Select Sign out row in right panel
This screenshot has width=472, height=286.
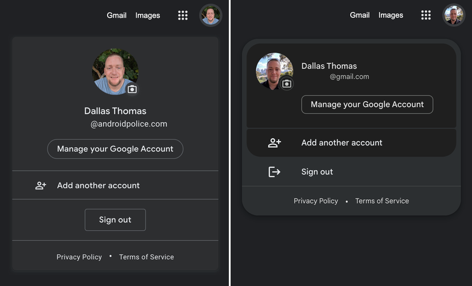click(x=351, y=172)
